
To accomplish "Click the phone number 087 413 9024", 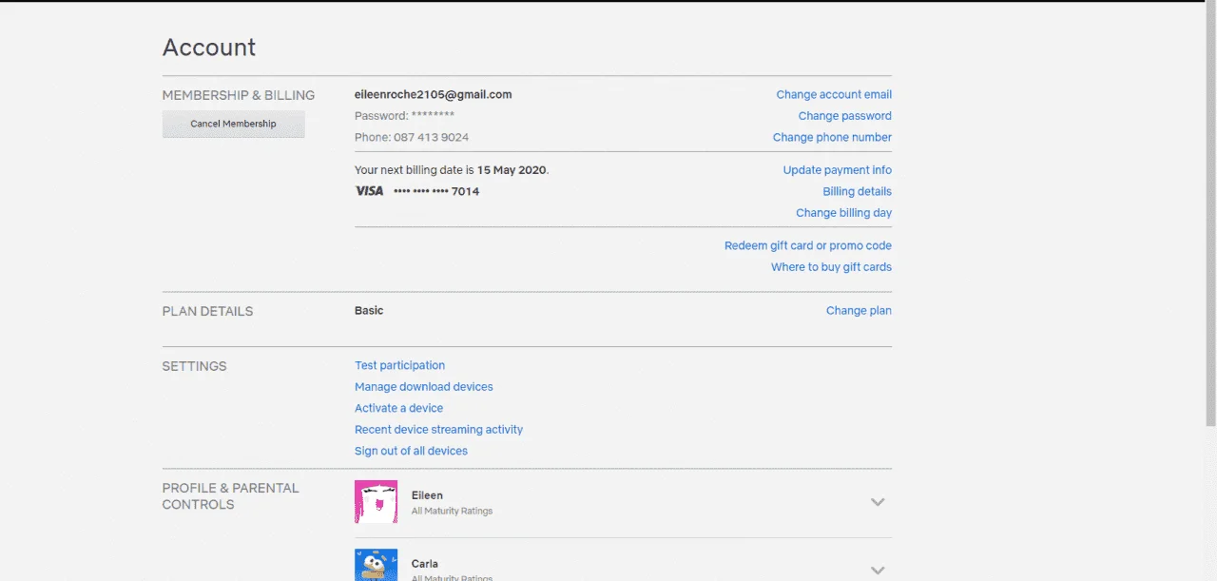I will (x=431, y=138).
